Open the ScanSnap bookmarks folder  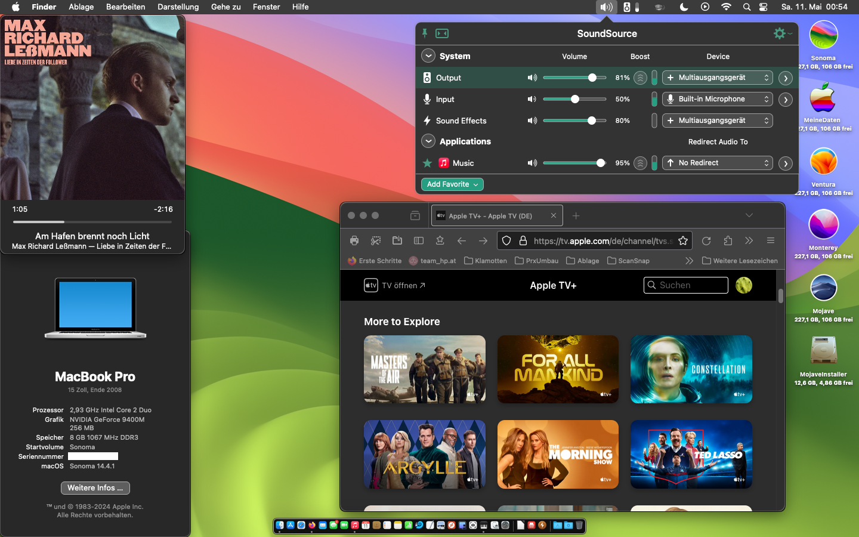coord(629,261)
